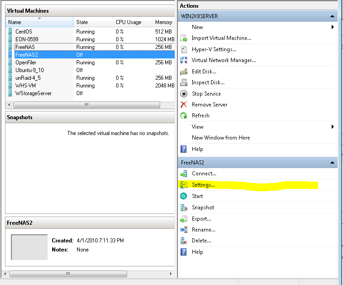Click the right arrow of bottom scrollbar
This screenshot has height=285, width=343.
[171, 274]
